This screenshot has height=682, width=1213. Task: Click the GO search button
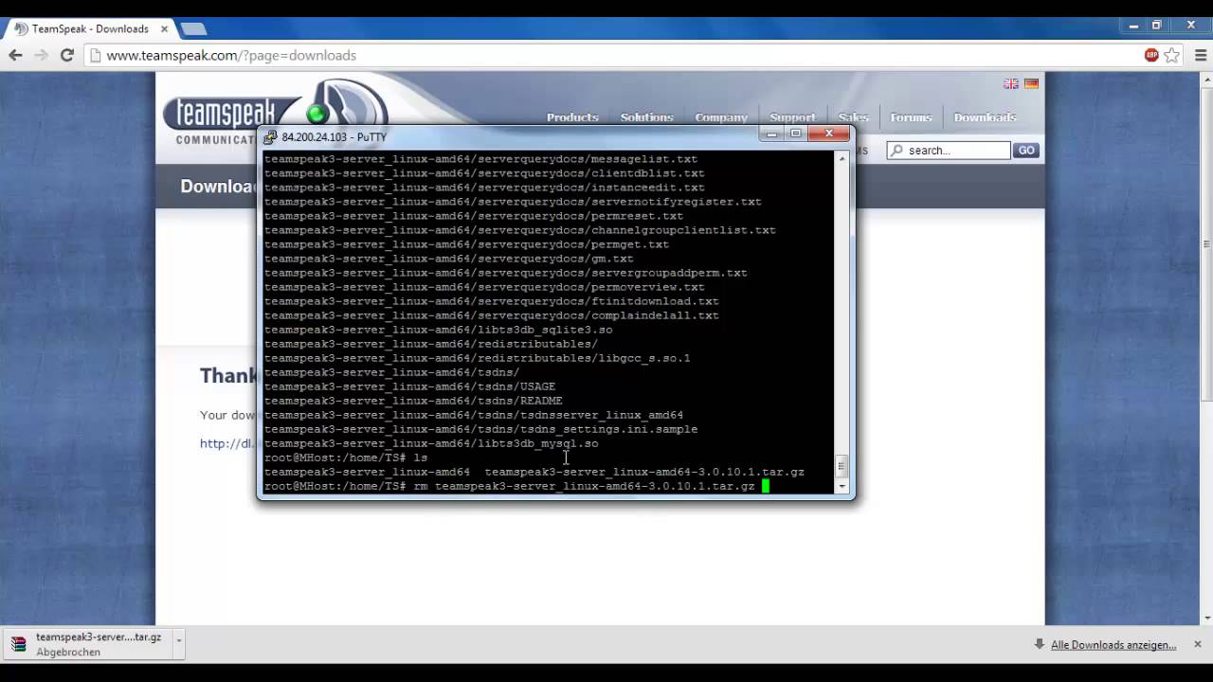coord(1026,151)
